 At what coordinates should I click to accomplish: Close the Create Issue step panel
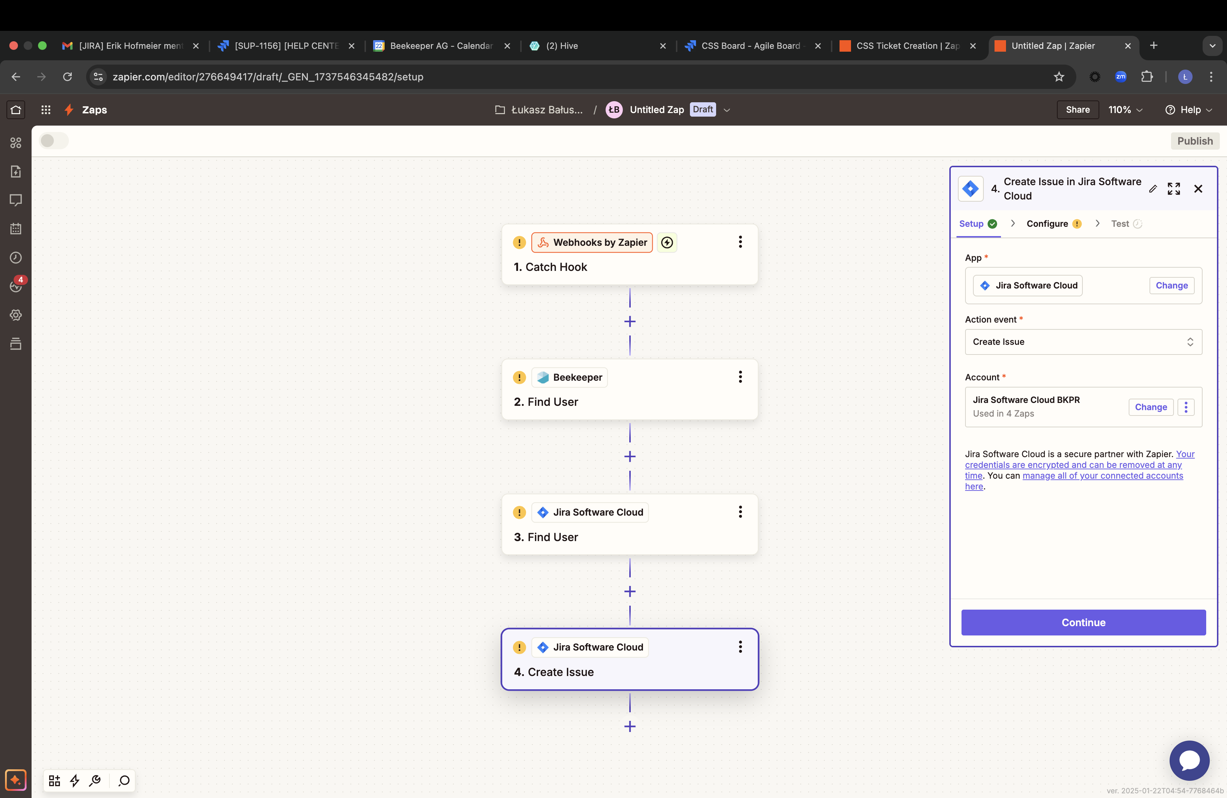(x=1198, y=189)
